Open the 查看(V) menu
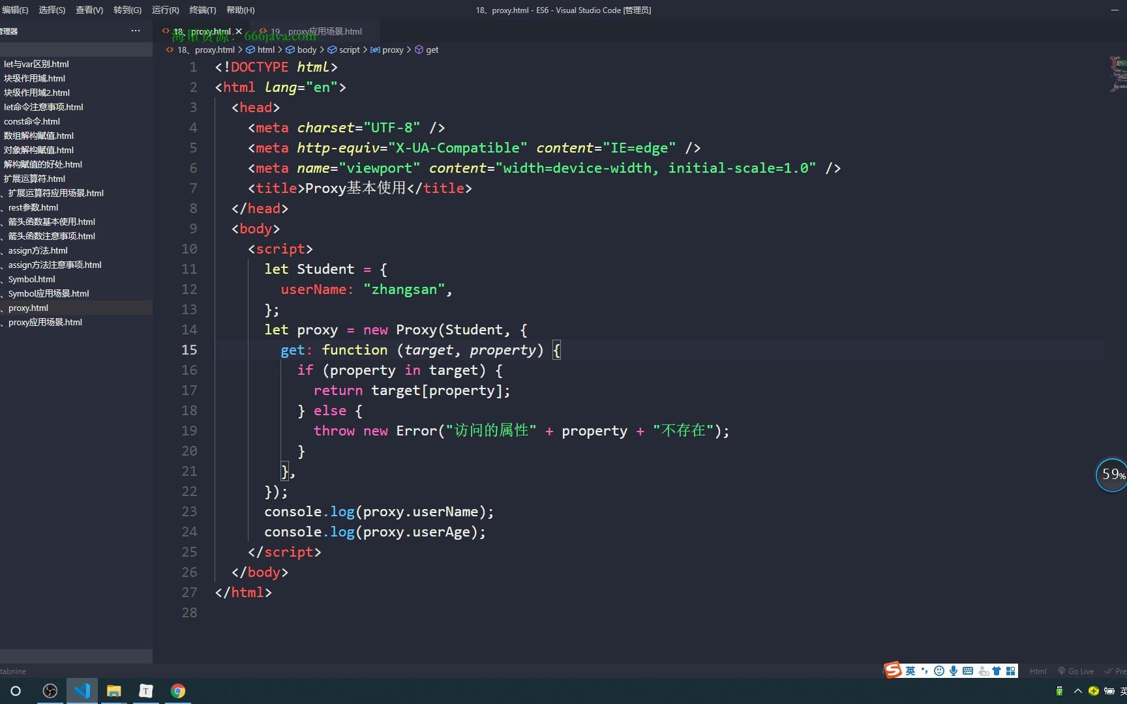This screenshot has width=1127, height=704. (89, 10)
